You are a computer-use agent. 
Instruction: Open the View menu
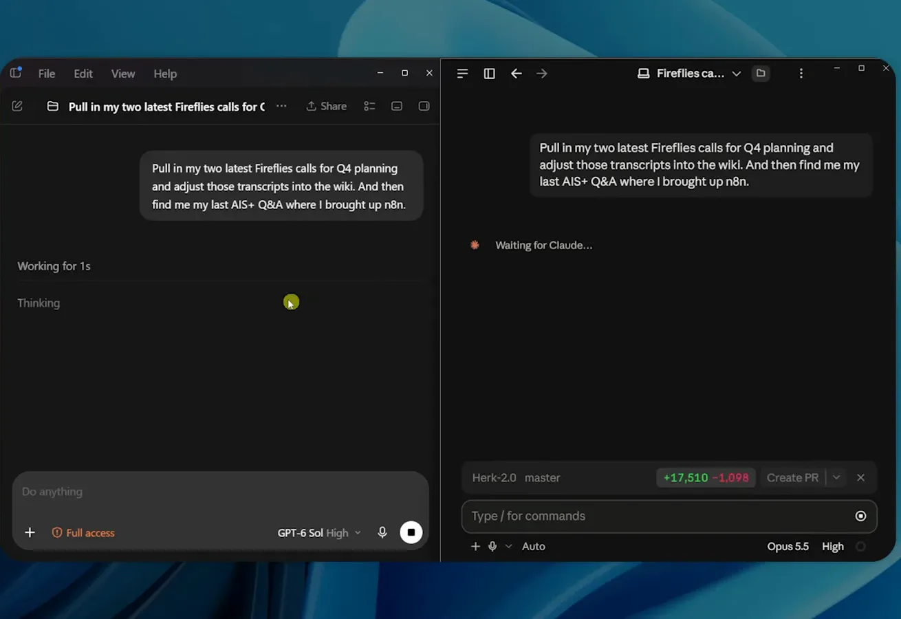click(x=123, y=74)
